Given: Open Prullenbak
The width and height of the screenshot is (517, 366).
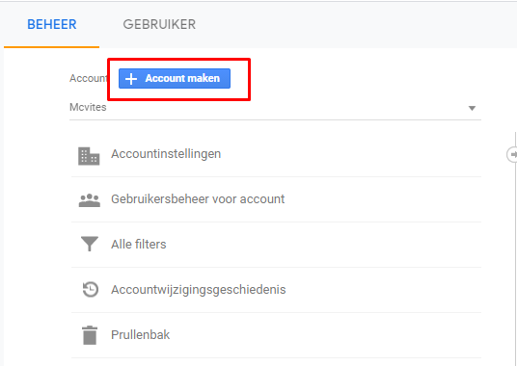Looking at the screenshot, I should 141,335.
